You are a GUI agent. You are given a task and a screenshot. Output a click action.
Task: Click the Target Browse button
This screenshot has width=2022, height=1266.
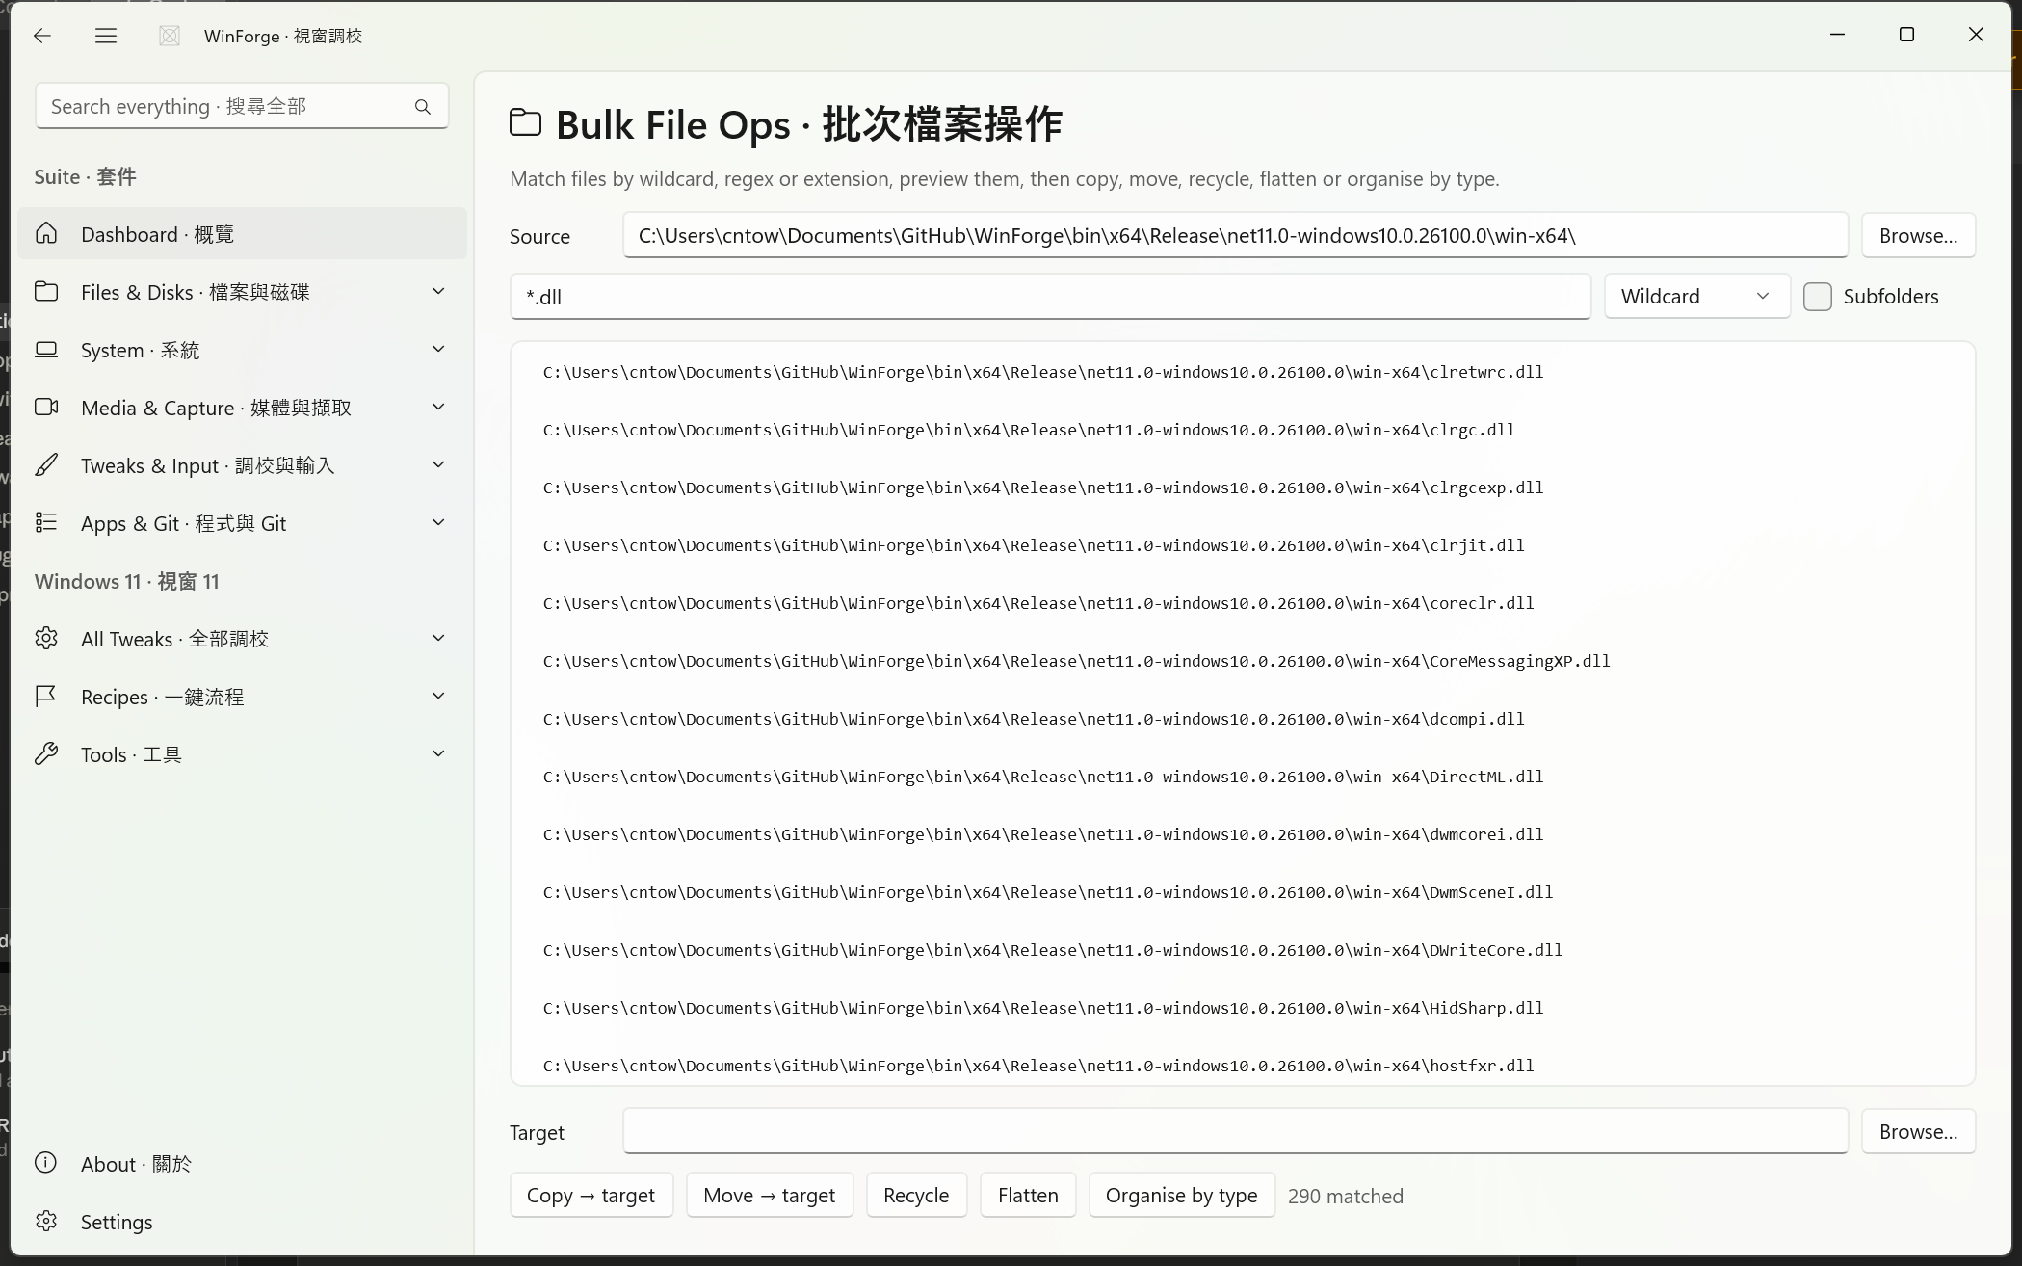coord(1918,1131)
